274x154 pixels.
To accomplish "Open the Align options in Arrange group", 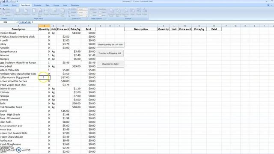I will tap(132, 12).
